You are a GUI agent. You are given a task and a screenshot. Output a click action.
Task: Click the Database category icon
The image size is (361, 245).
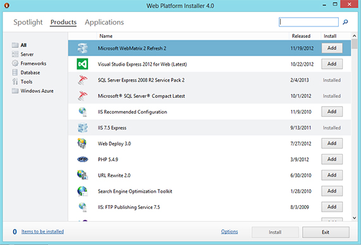tap(15, 73)
